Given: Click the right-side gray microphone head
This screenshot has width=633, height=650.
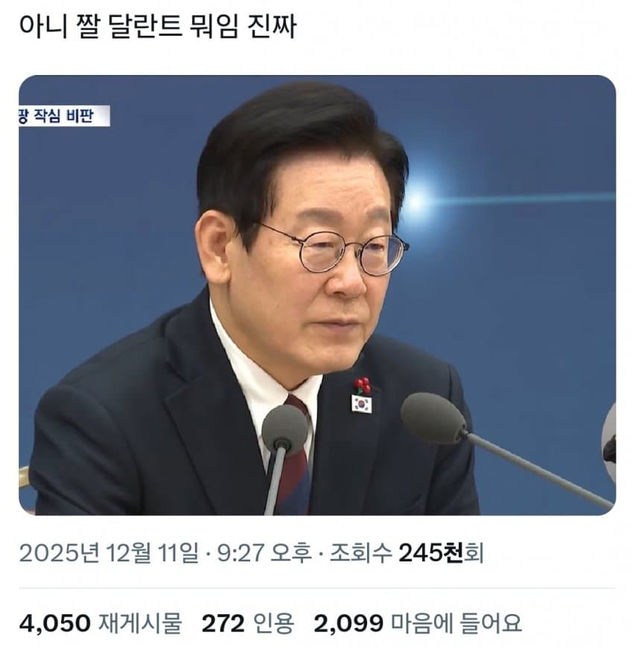Looking at the screenshot, I should click(433, 418).
